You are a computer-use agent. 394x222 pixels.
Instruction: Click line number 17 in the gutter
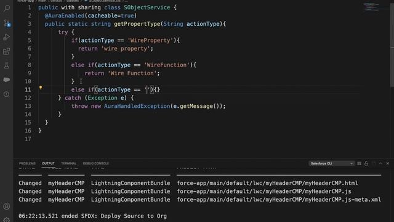[x=28, y=139]
